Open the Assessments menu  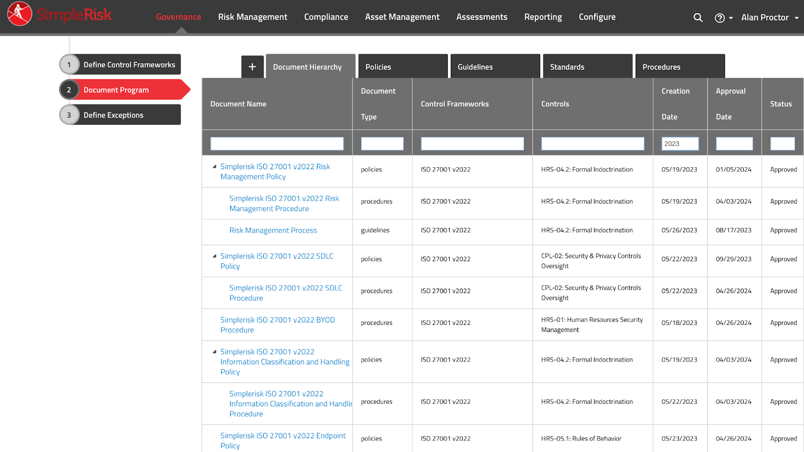coord(482,17)
